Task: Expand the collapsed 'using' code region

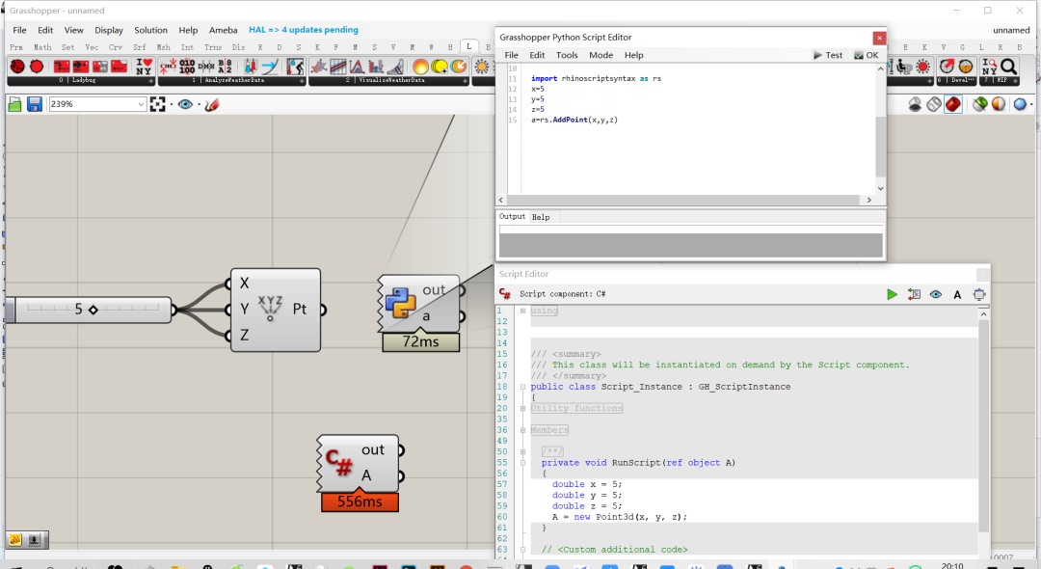Action: click(x=523, y=311)
